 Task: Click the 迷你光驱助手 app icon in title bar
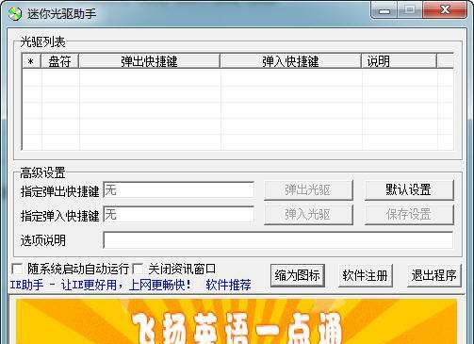point(14,14)
